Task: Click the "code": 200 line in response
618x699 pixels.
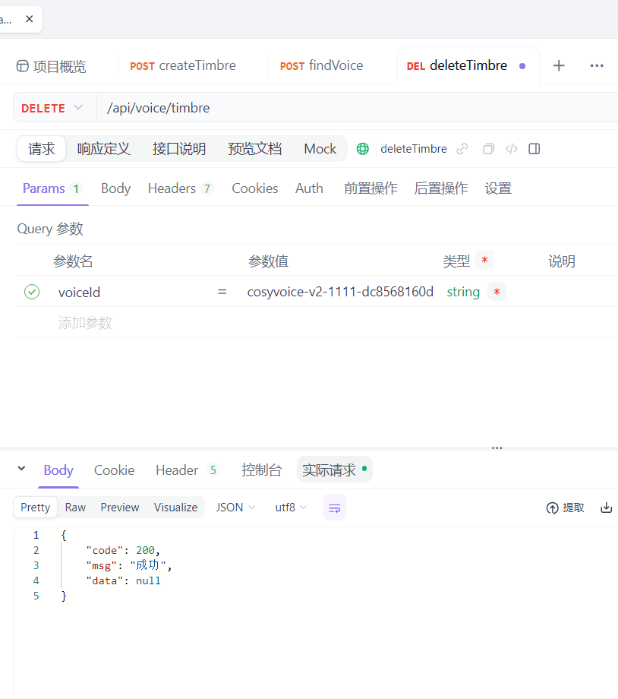Action: [123, 550]
